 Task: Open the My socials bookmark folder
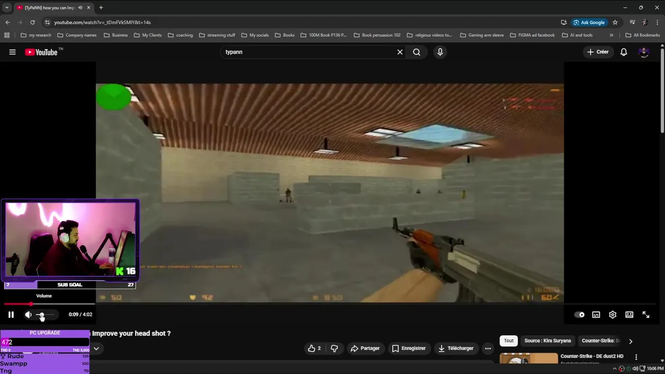tap(255, 35)
